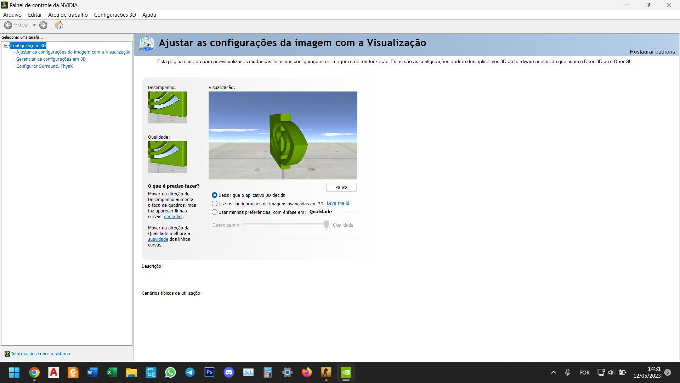680x383 pixels.
Task: Click the forward navigation arrow in toolbar
Action: point(43,25)
